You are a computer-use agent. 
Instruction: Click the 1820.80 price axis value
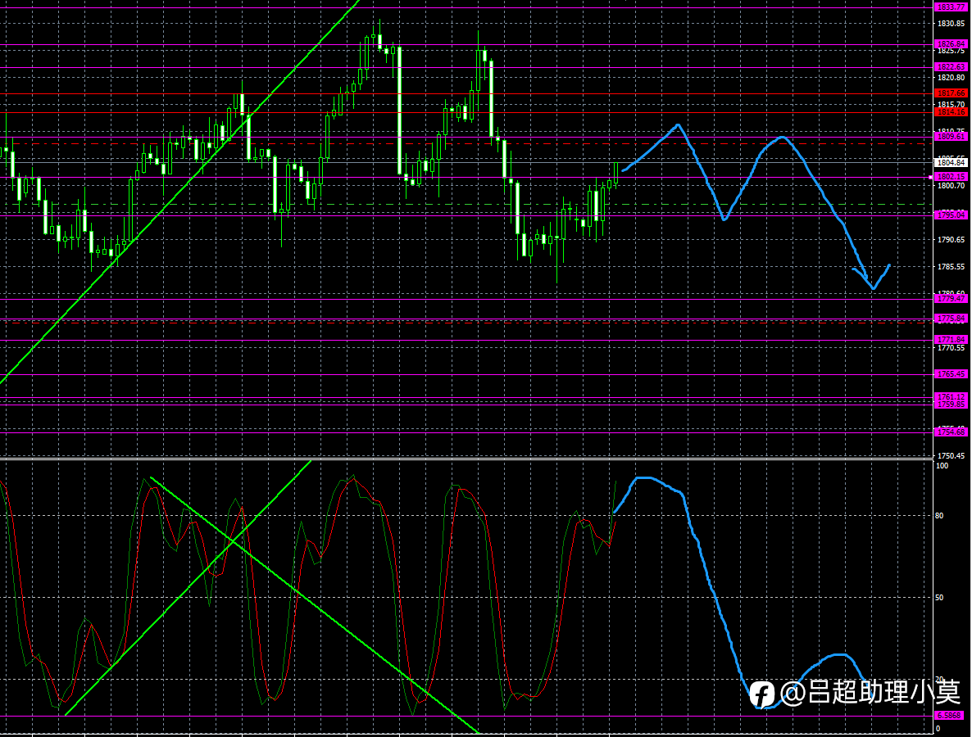[x=951, y=78]
